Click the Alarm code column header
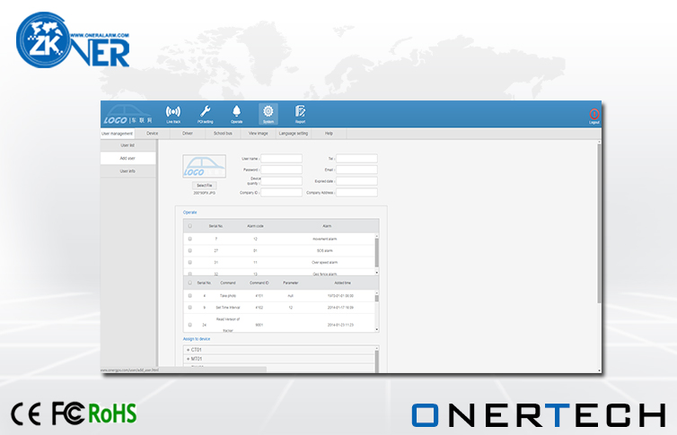677x435 pixels. coord(255,226)
